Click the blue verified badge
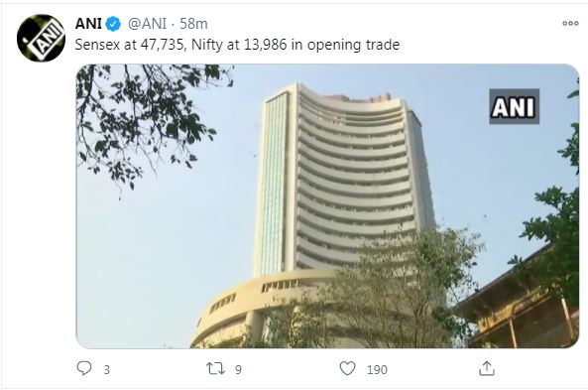The height and width of the screenshot is (390, 588). pos(113,24)
